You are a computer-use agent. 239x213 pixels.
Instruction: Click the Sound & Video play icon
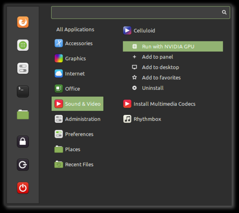(x=59, y=104)
